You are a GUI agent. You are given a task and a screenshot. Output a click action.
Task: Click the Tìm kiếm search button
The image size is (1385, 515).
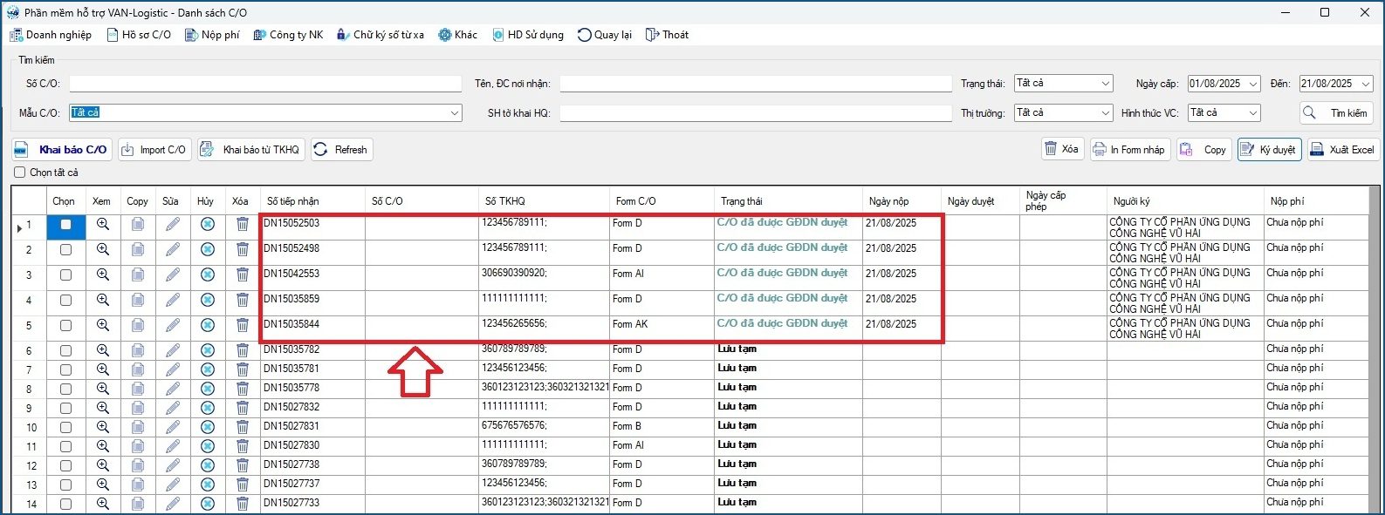pos(1336,113)
